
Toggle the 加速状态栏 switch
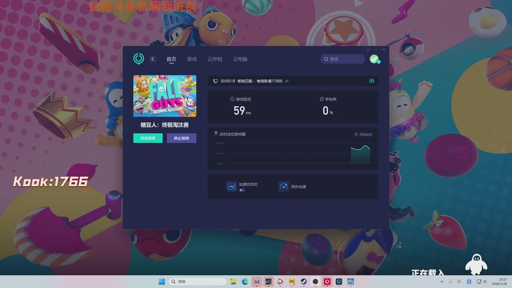tap(242, 190)
